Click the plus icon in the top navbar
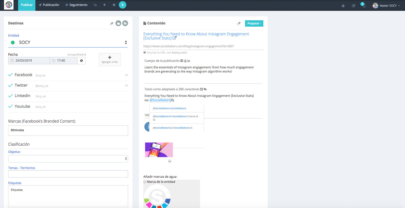 point(104,5)
